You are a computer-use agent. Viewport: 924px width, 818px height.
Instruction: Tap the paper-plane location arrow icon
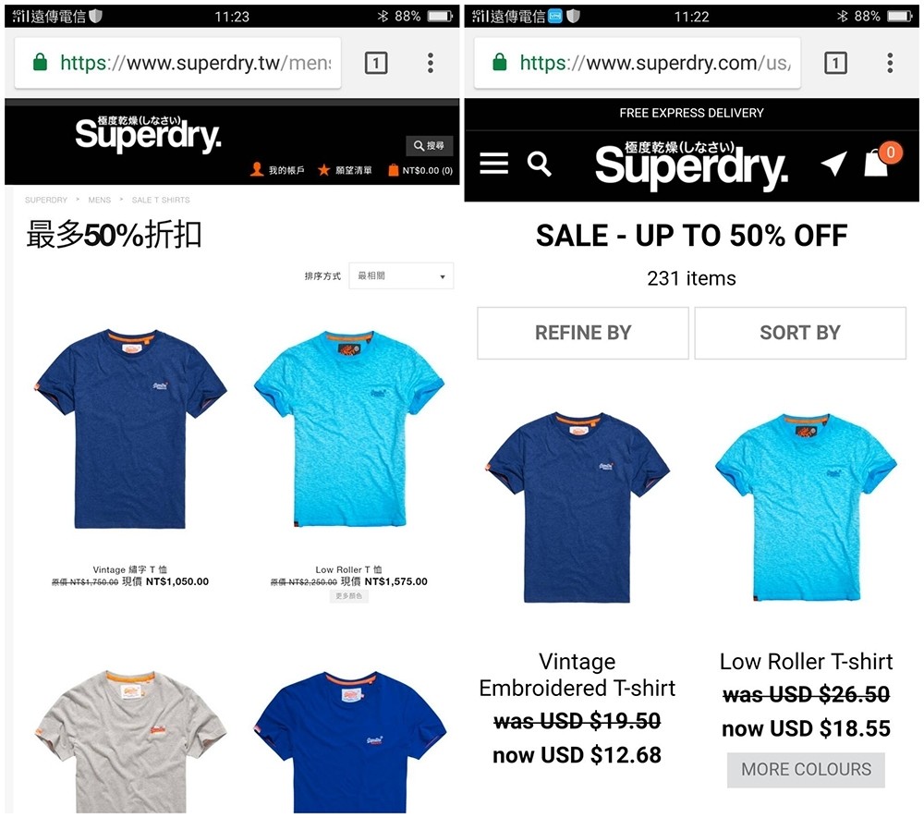tap(833, 164)
